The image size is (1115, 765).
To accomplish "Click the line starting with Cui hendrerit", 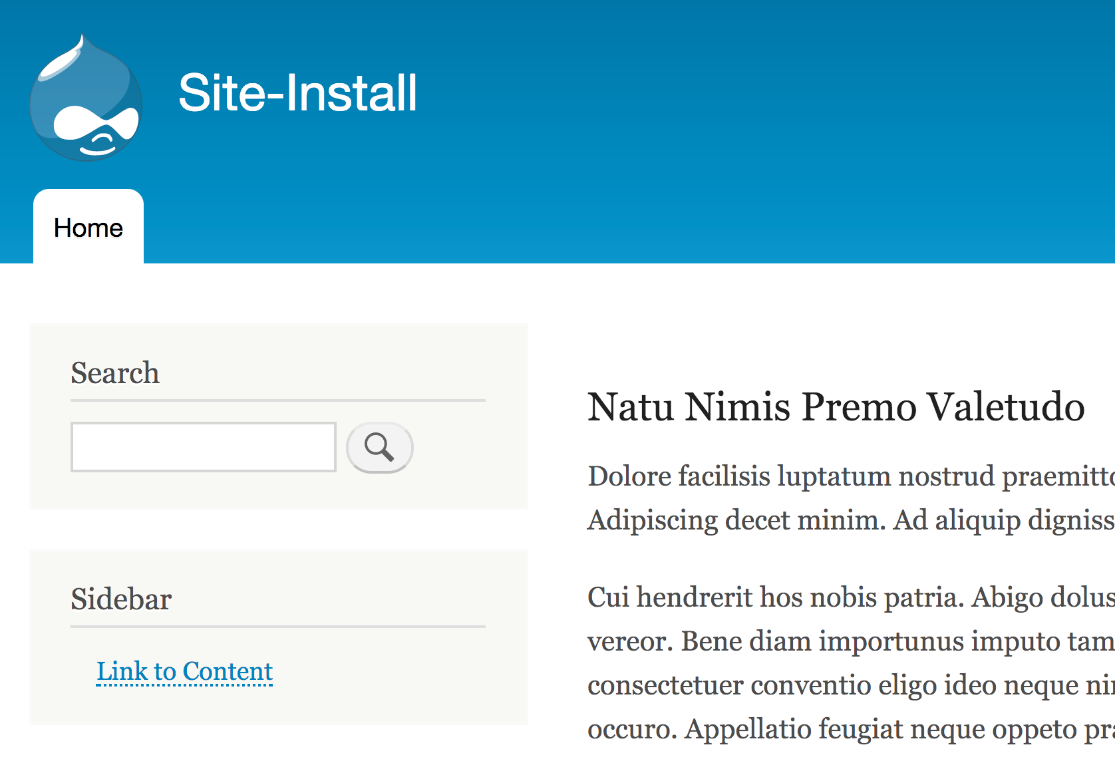I will (850, 597).
